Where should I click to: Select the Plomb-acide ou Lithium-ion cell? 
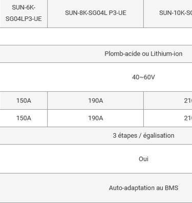pyautogui.click(x=96, y=54)
